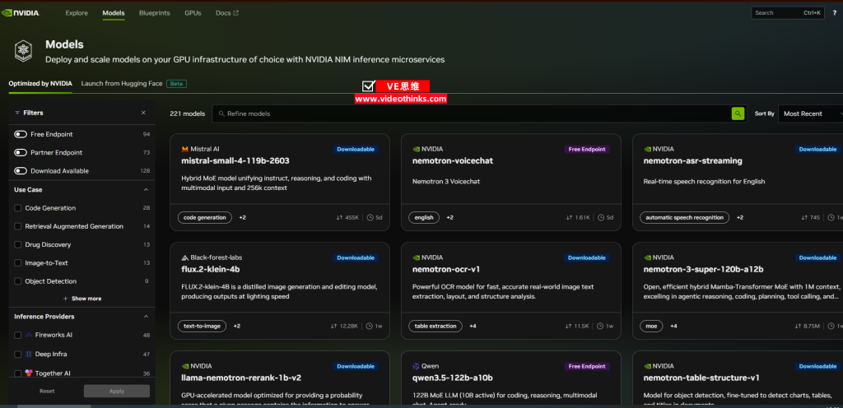Go to the GPUs nav item
The image size is (843, 408).
point(193,13)
